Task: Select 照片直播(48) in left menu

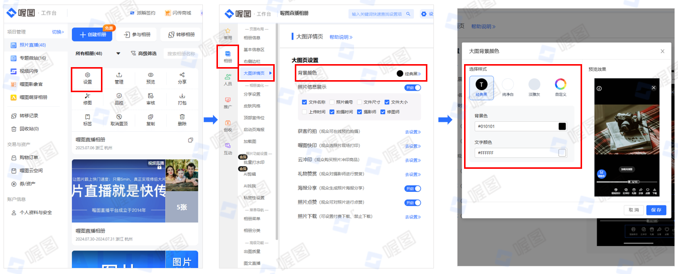Action: pyautogui.click(x=36, y=45)
